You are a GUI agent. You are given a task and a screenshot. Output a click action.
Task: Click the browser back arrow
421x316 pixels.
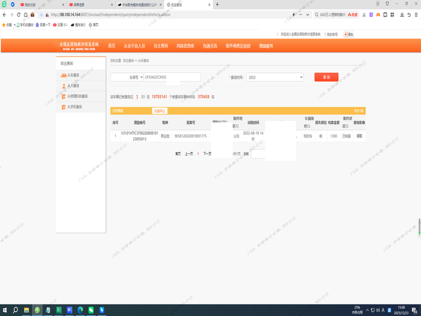click(x=5, y=14)
